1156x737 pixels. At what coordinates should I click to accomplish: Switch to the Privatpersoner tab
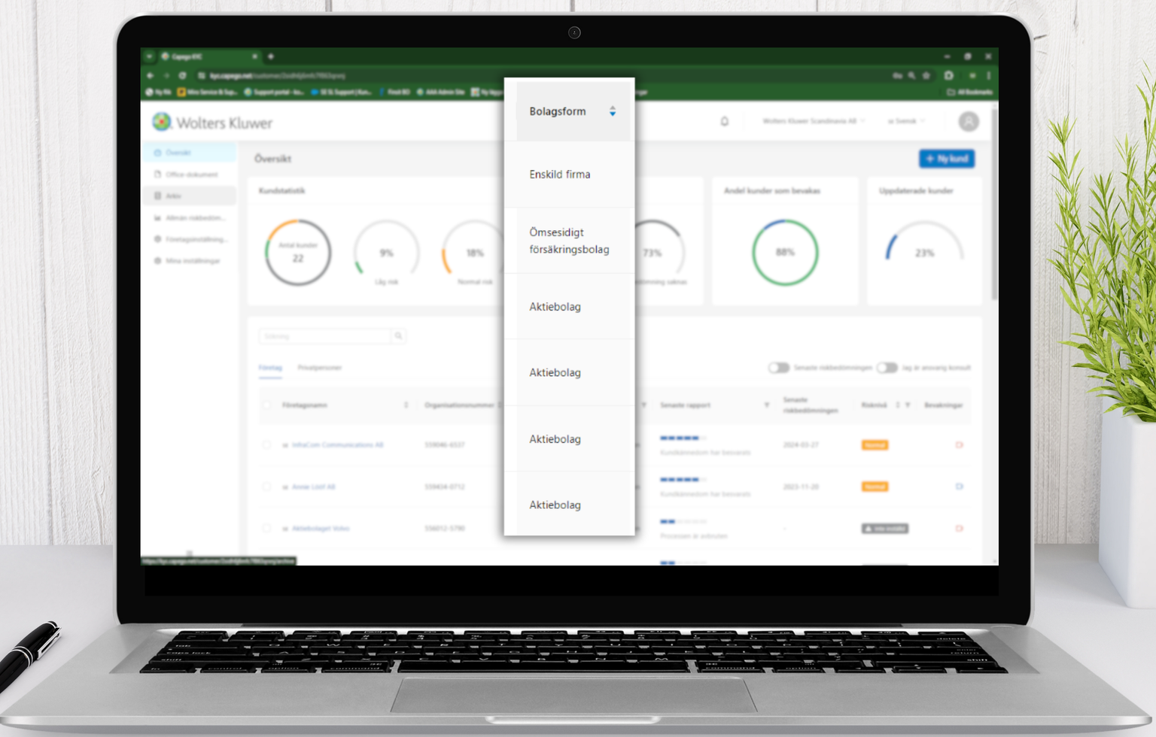click(319, 368)
